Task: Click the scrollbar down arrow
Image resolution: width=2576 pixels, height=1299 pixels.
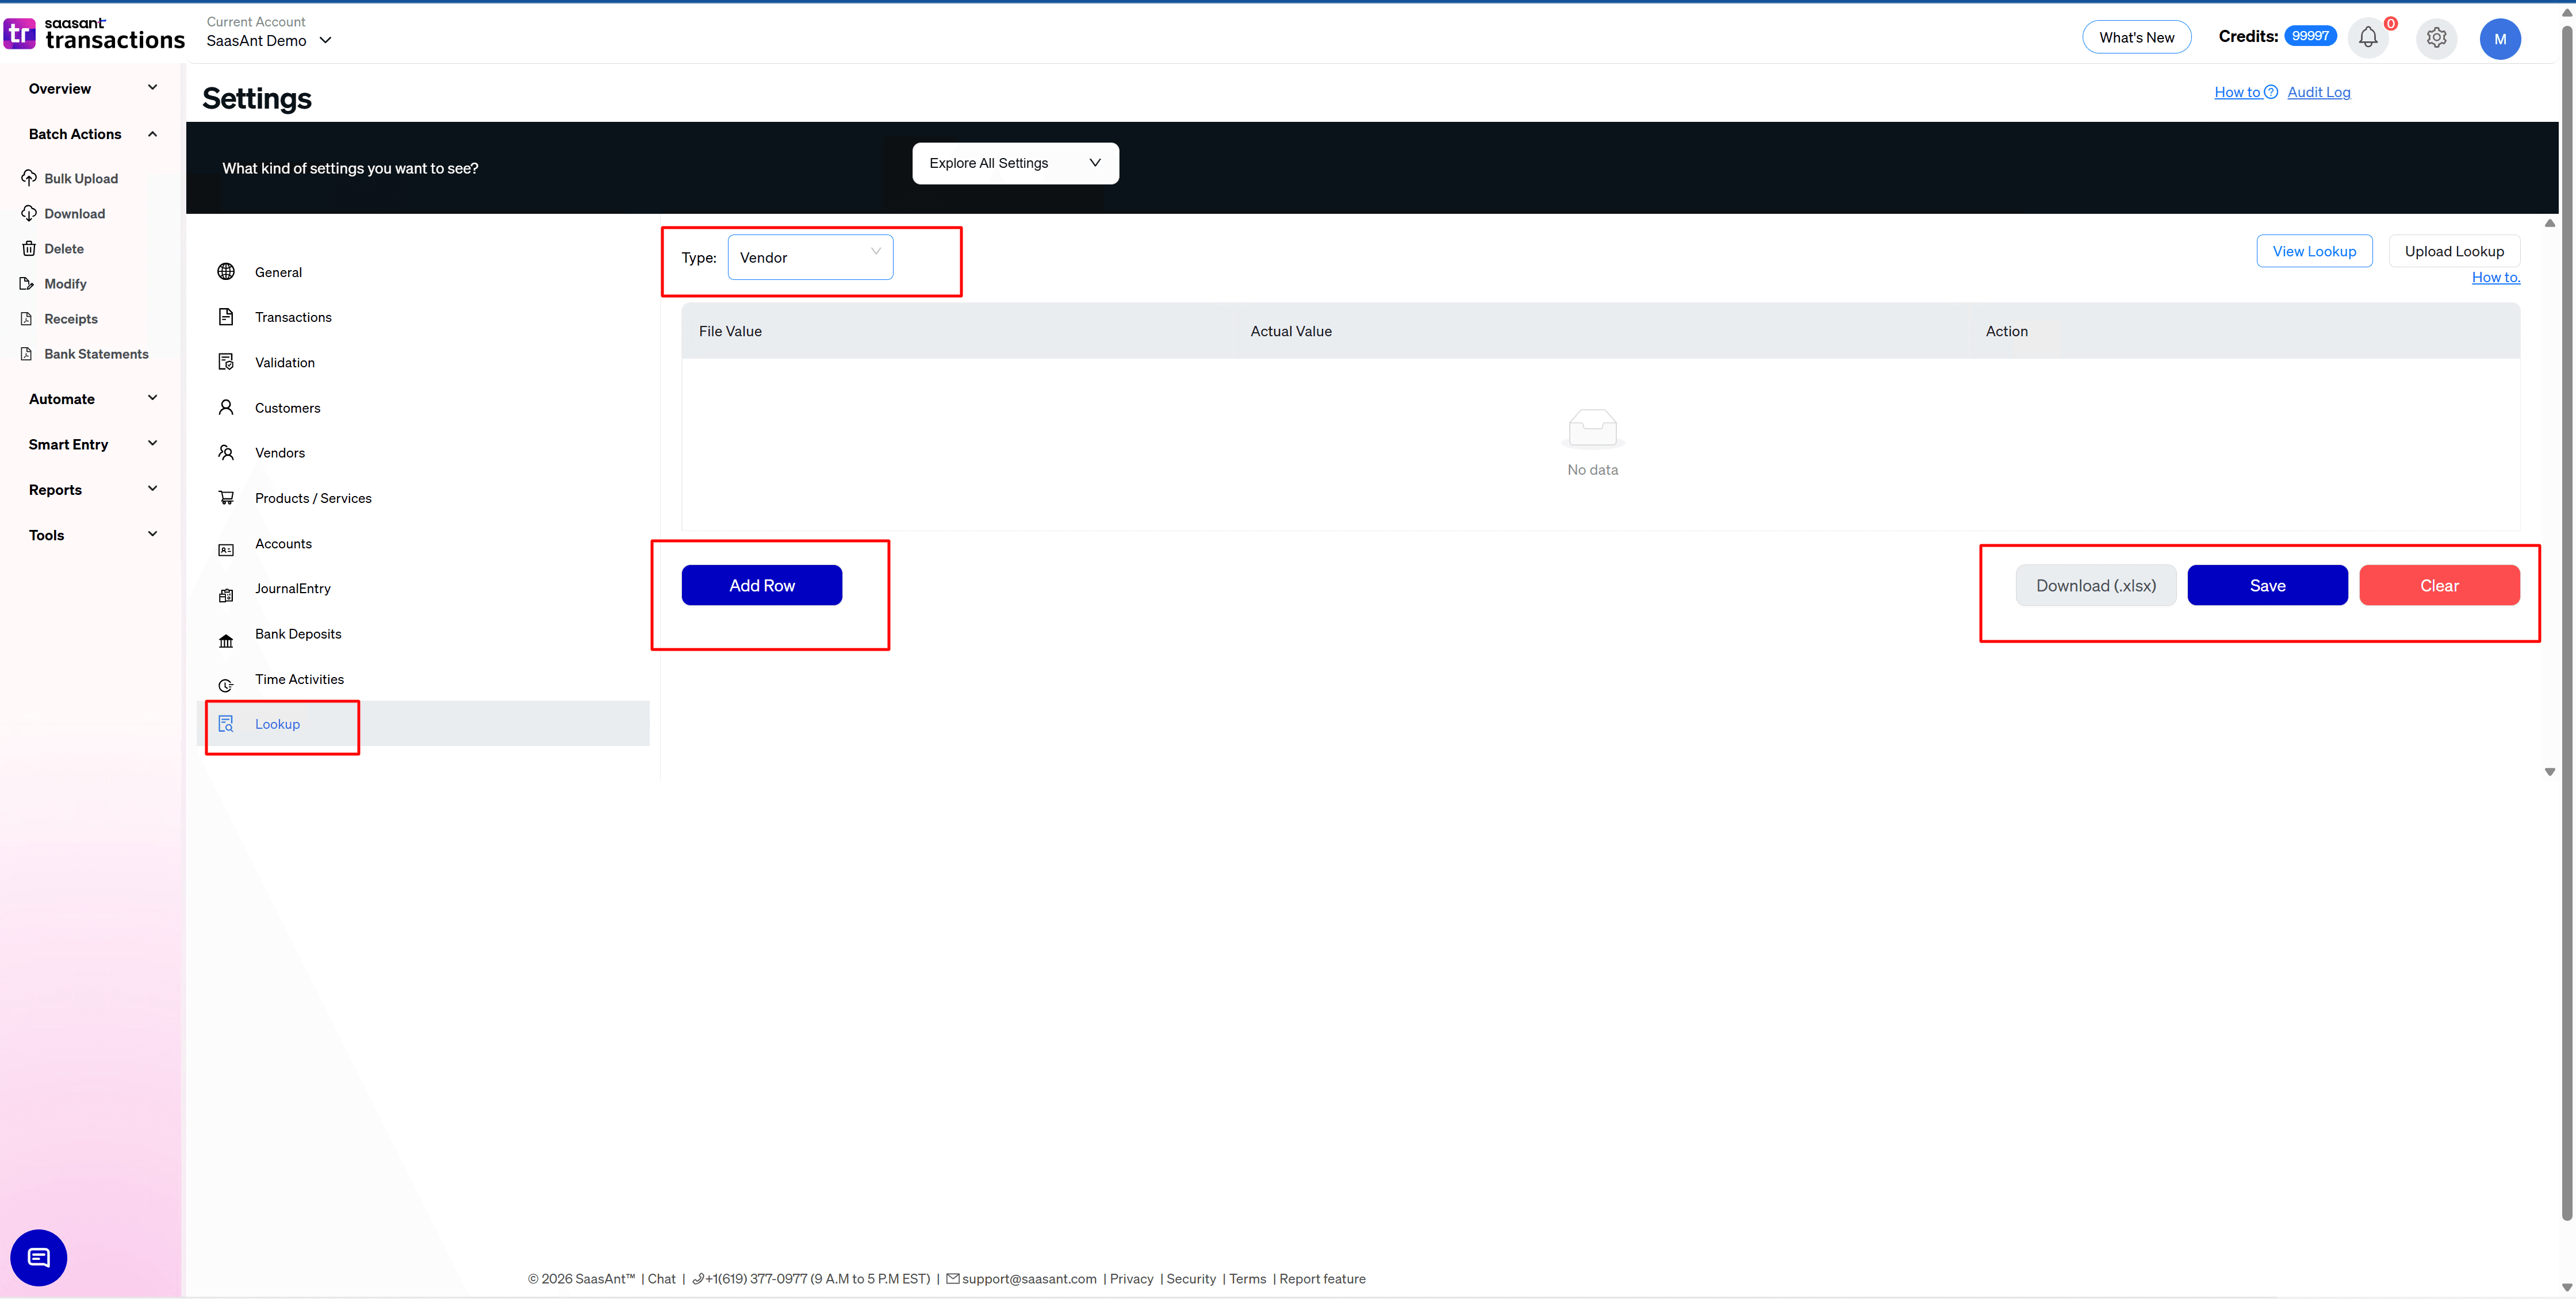Action: coord(2550,773)
